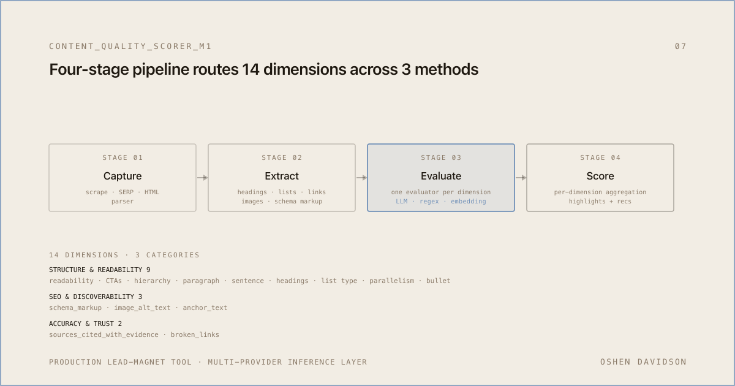Click the ACCURACY & TRUST 2 heading
The image size is (735, 386).
[86, 324]
